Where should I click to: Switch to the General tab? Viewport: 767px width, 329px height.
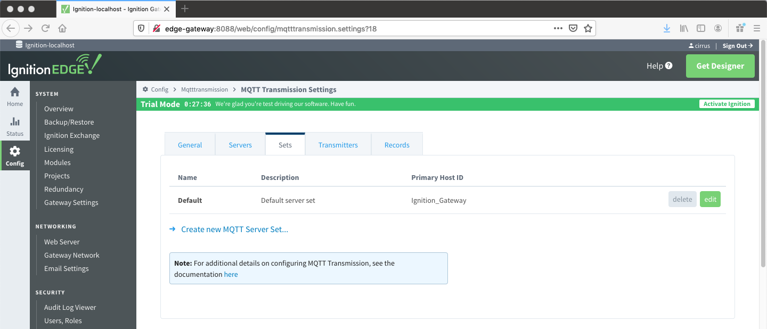190,144
